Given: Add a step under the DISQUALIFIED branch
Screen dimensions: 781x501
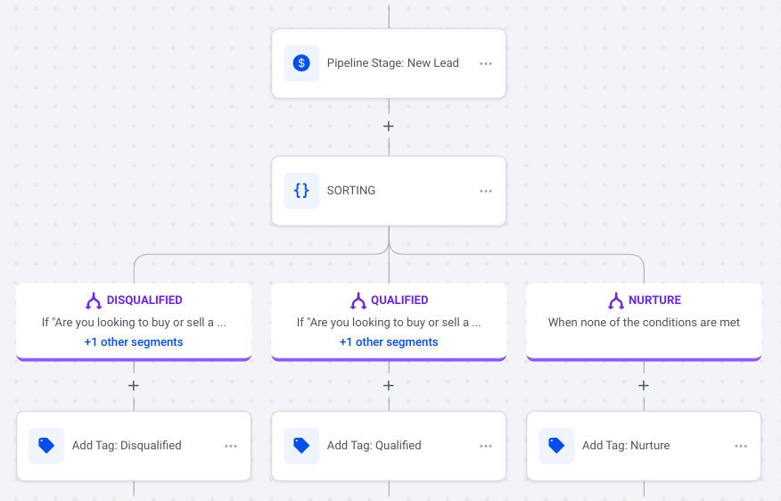Looking at the screenshot, I should [x=134, y=386].
